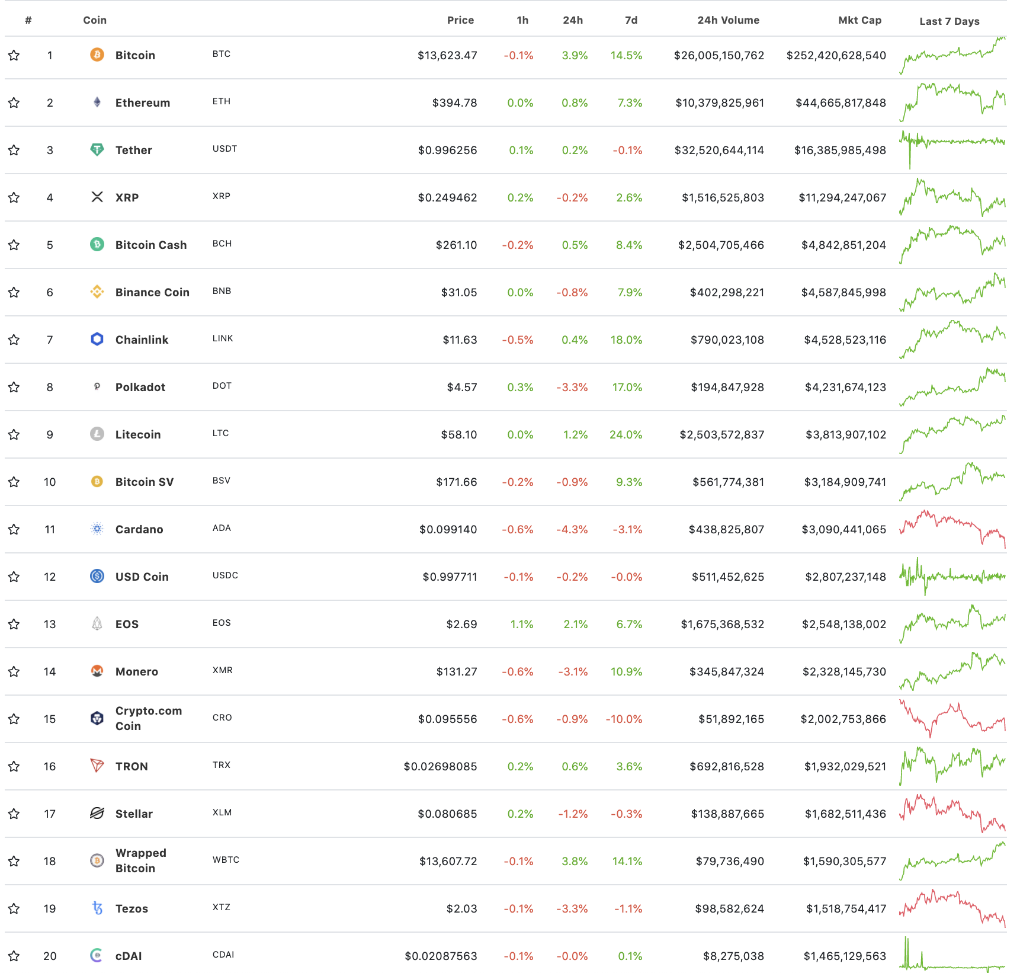Screen dimensions: 1020x973
Task: Open the Crypto.com Coin name link
Action: pos(149,718)
